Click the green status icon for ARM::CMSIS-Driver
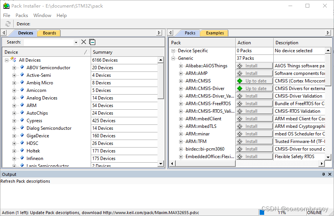 [240, 89]
